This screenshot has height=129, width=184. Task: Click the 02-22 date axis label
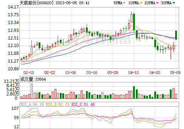coord(50,72)
